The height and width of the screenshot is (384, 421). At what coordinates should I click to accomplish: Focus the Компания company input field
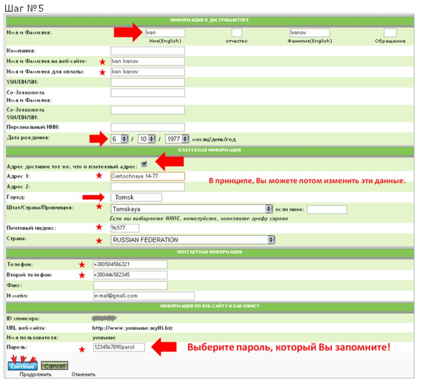tap(148, 51)
